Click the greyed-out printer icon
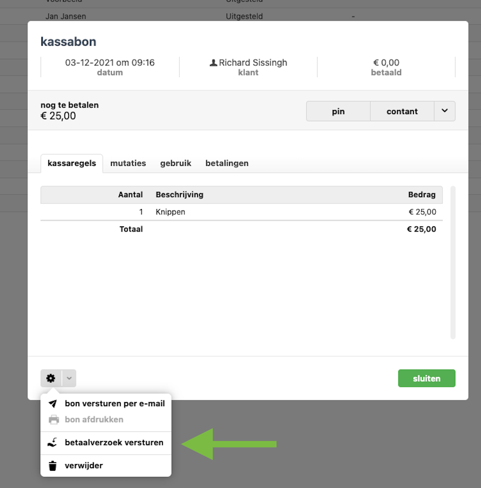The width and height of the screenshot is (481, 488). [54, 419]
